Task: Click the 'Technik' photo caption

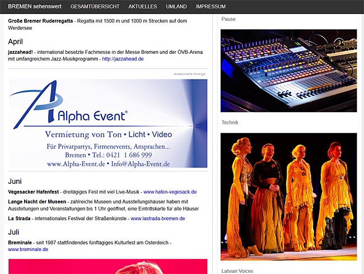Action: pos(230,122)
